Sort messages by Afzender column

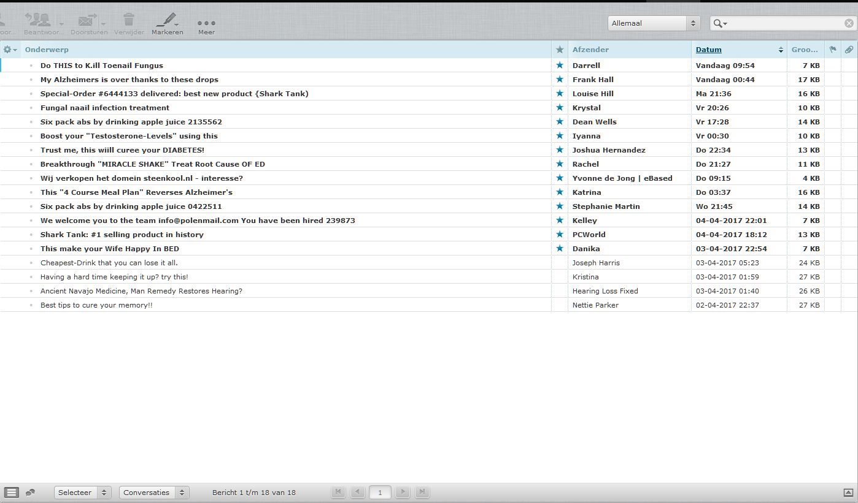pyautogui.click(x=590, y=50)
